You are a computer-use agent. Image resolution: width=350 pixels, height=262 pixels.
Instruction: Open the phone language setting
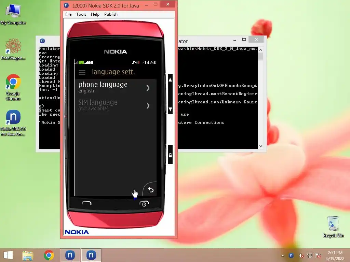pos(116,87)
